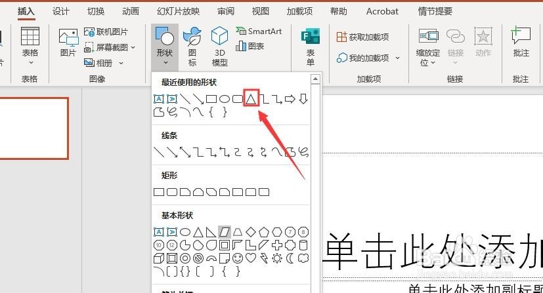Select isosceles triangle in recently used shapes

[251, 99]
